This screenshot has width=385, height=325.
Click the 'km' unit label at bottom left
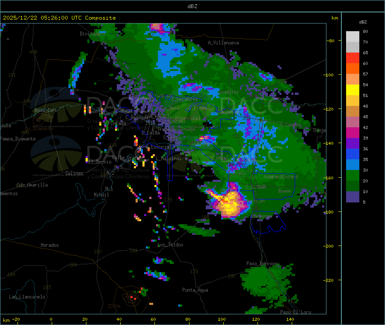pos(6,320)
